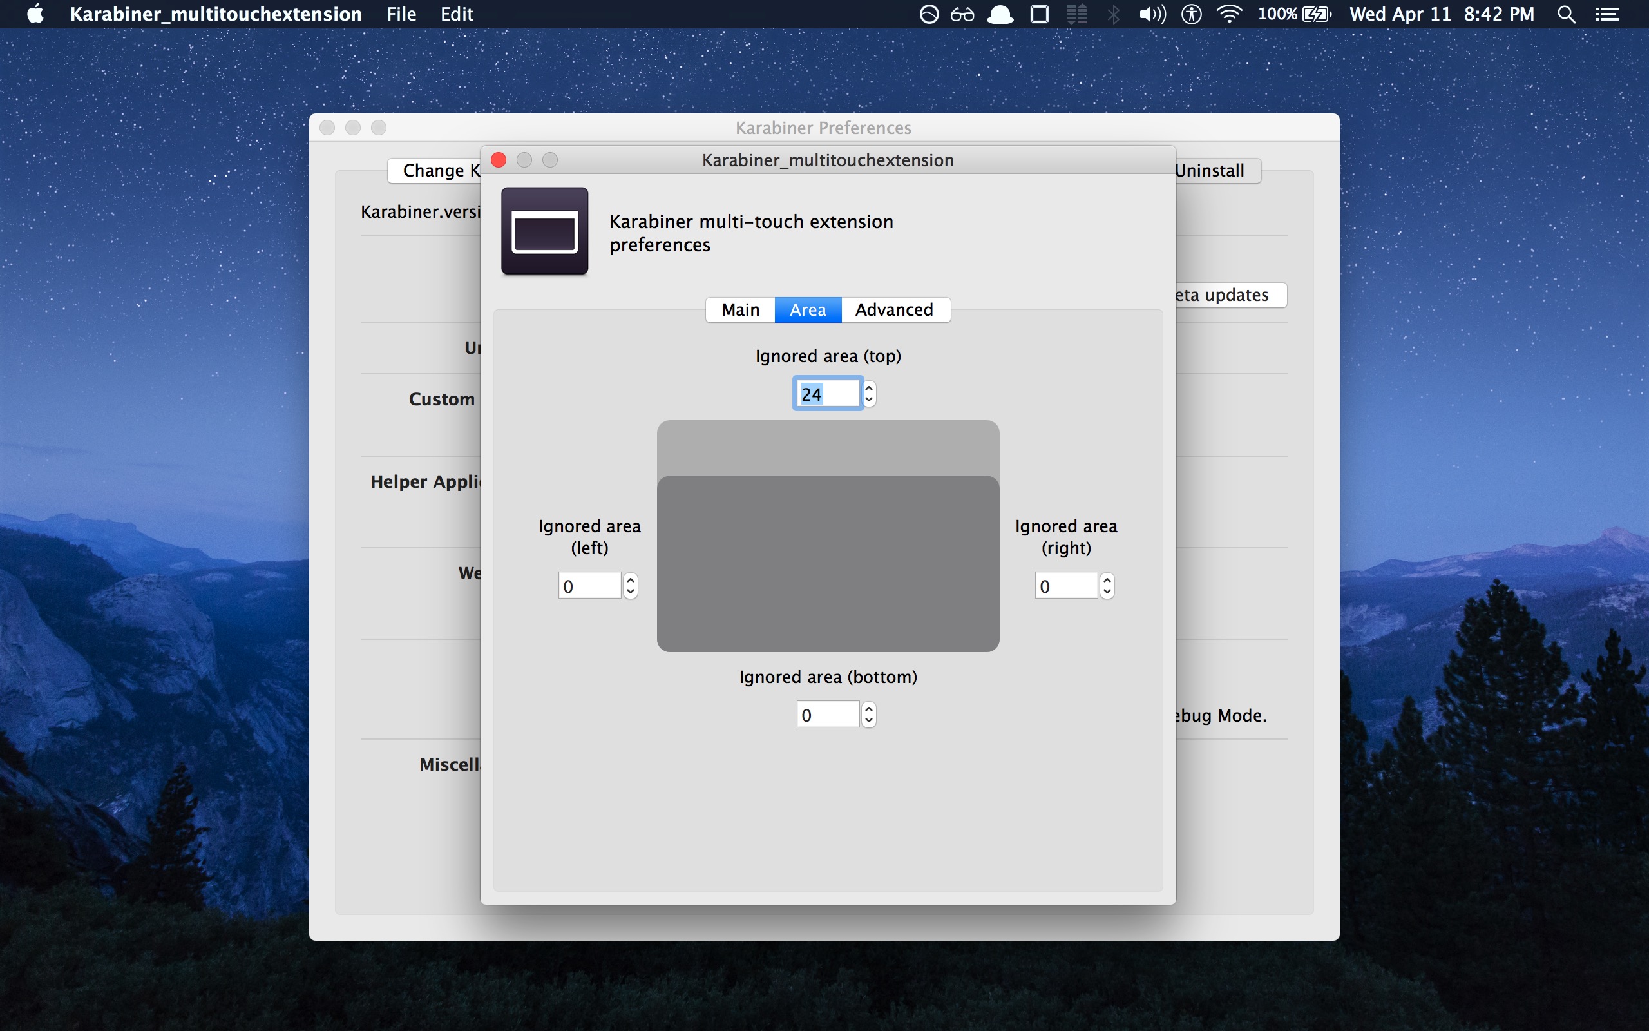Open the File menu
The width and height of the screenshot is (1649, 1031).
401,14
